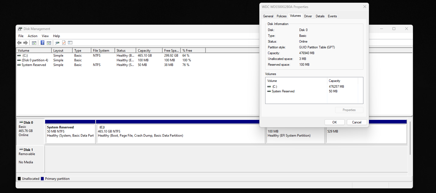This screenshot has height=193, width=436.
Task: Select System Reserved 50 MB row in dialog
Action: tap(312, 91)
